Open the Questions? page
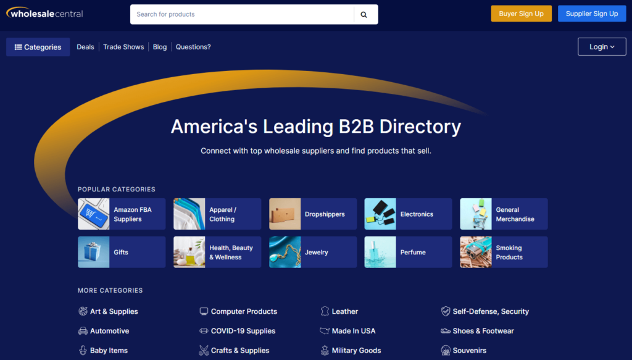 (x=193, y=47)
